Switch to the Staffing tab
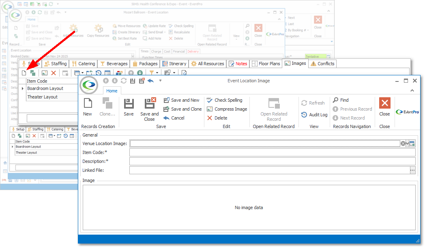Image resolution: width=425 pixels, height=248 pixels. (x=56, y=64)
